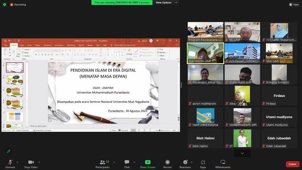
Task: Click the green encryption shield icon
Action: pyautogui.click(x=5, y=4)
